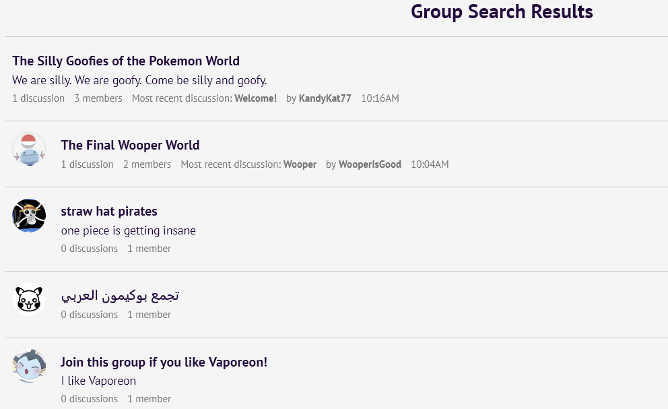Click '2 members' under Final Wooper World

(147, 164)
